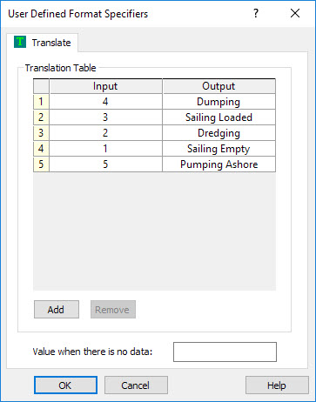Click the Cancel button

[136, 385]
